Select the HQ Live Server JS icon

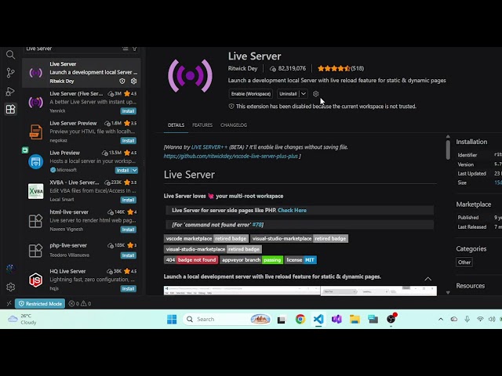[x=35, y=280]
